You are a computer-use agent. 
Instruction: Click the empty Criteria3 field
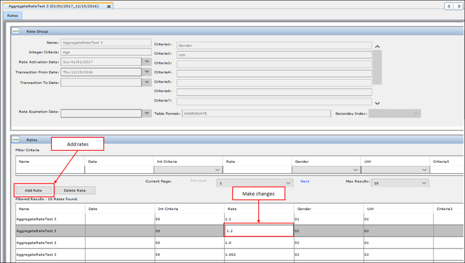point(274,64)
